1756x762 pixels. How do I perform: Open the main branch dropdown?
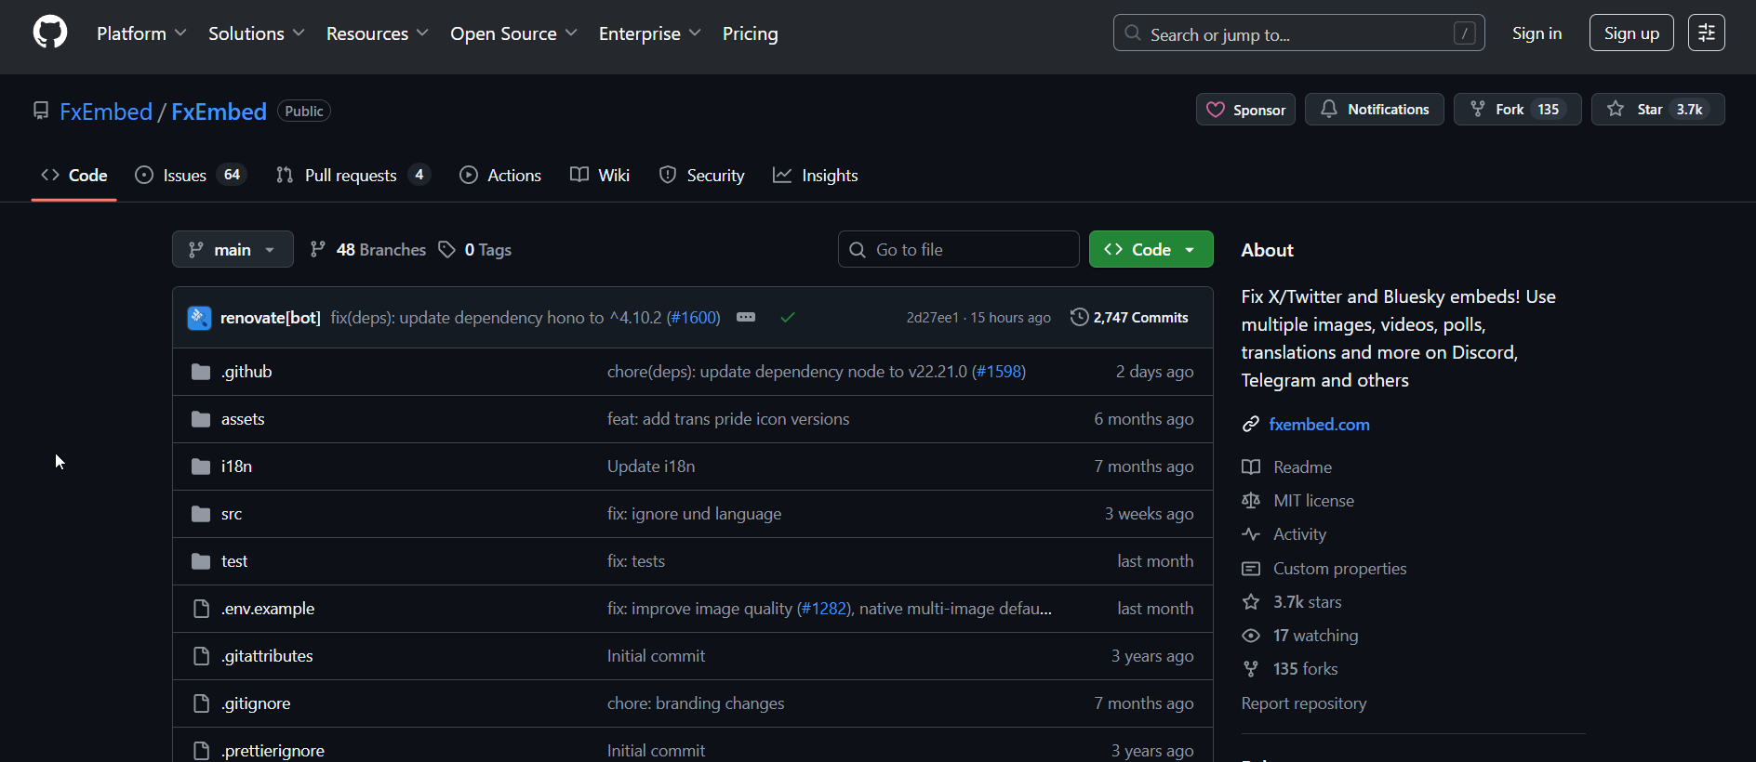(233, 250)
